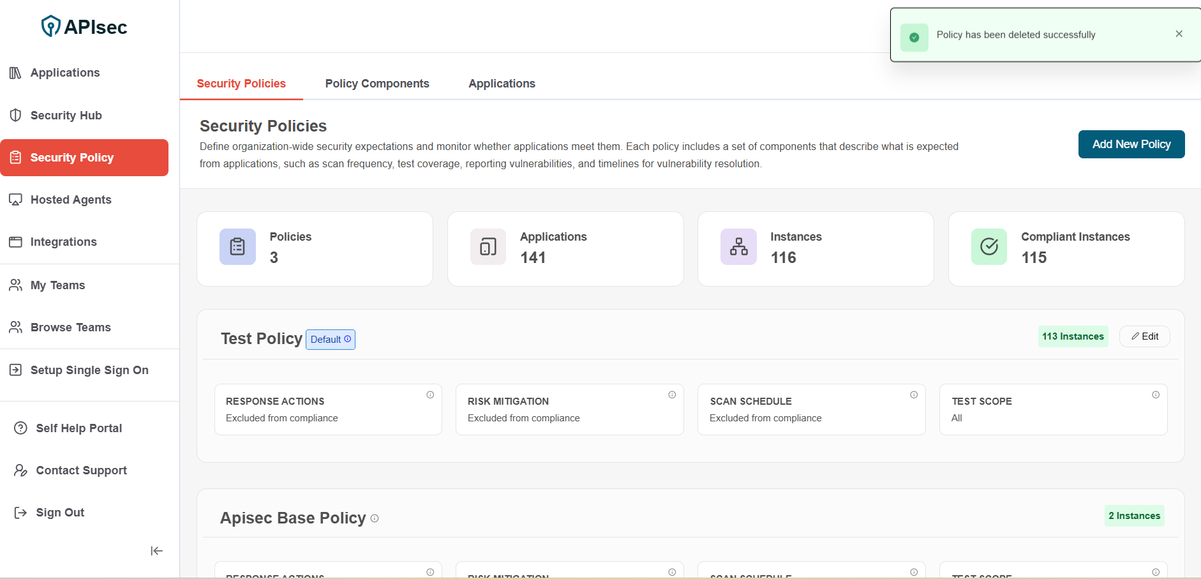The height and width of the screenshot is (579, 1201).
Task: Open Hosted Agents from sidebar
Action: point(71,200)
